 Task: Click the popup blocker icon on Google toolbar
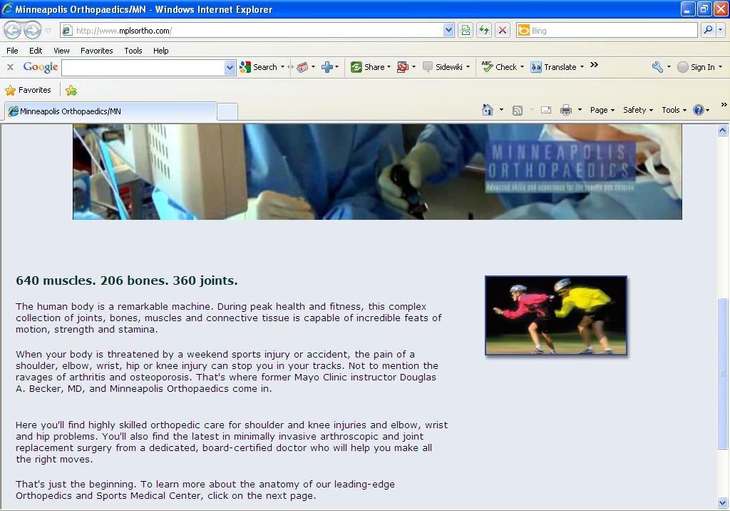[403, 67]
